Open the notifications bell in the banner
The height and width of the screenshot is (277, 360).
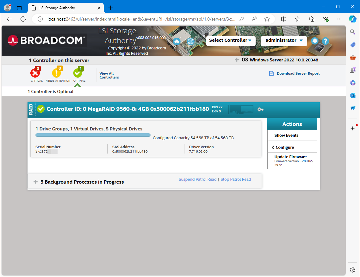315,41
